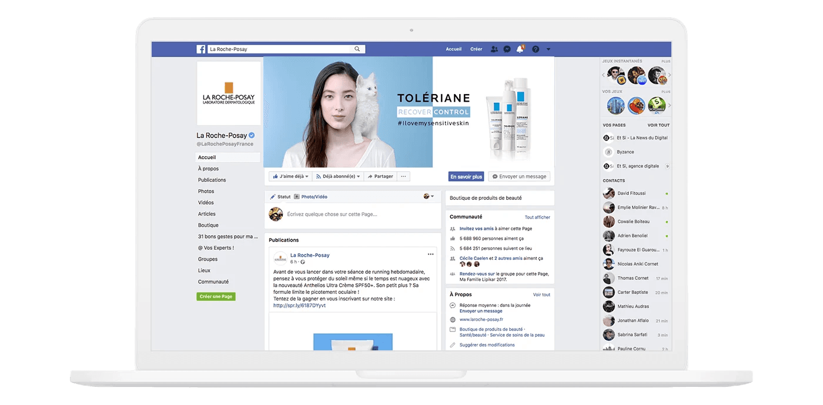823x405 pixels.
Task: Click VOIR TOUT in Vos Pages
Action: pyautogui.click(x=658, y=125)
